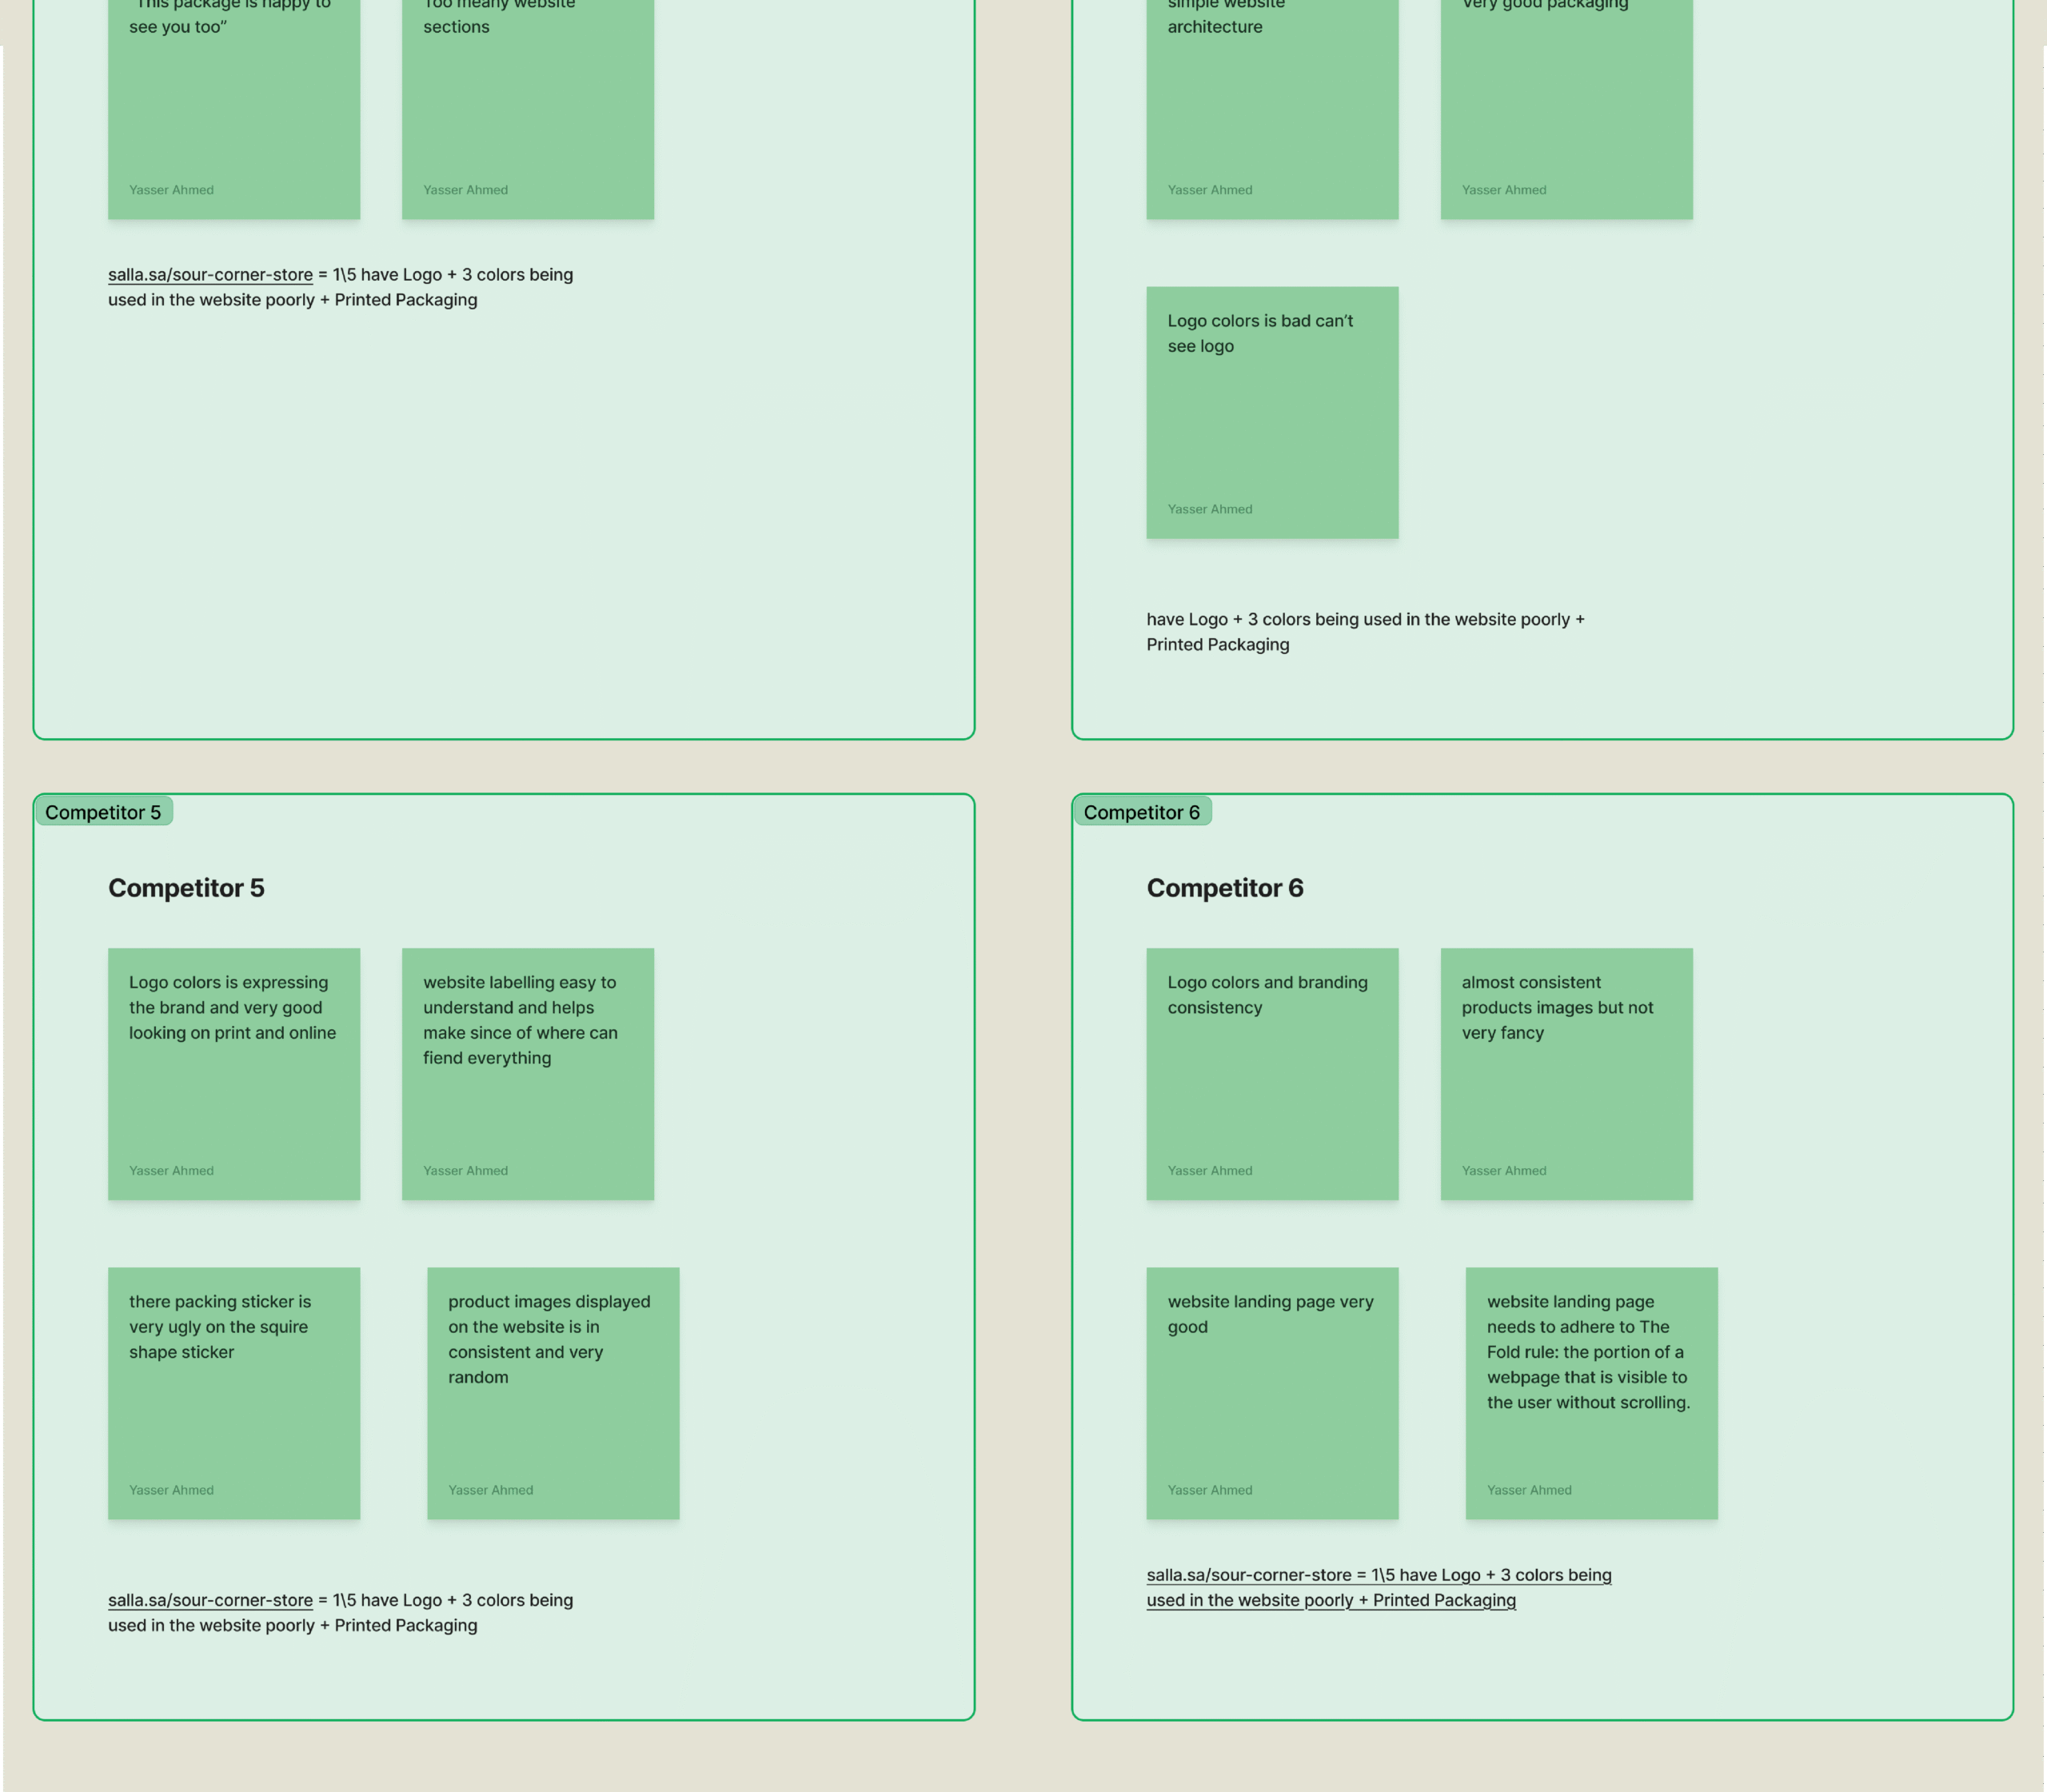Screen dimensions: 2047x1792
Task: Select sticky 'product images displayed on the website'
Action: (x=553, y=1393)
